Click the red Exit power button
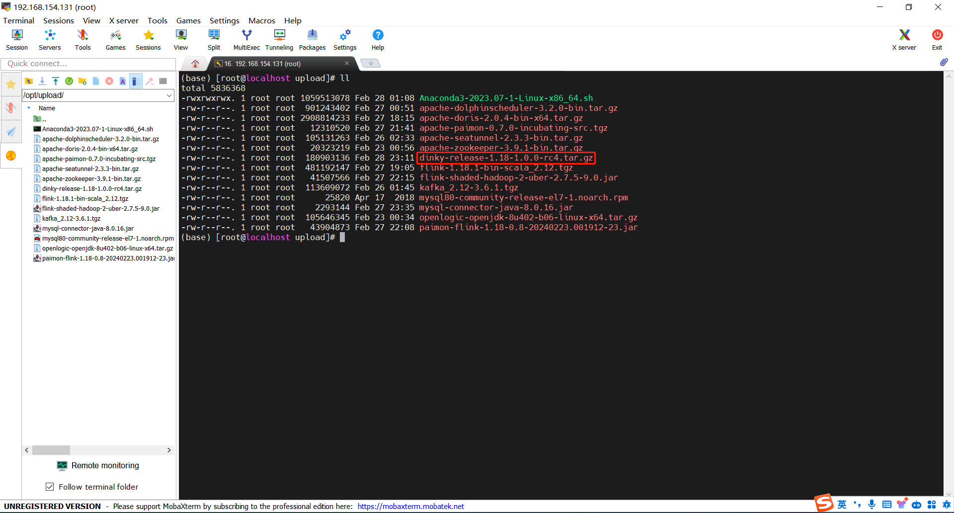Screen dimensions: 954x513 click(x=937, y=40)
